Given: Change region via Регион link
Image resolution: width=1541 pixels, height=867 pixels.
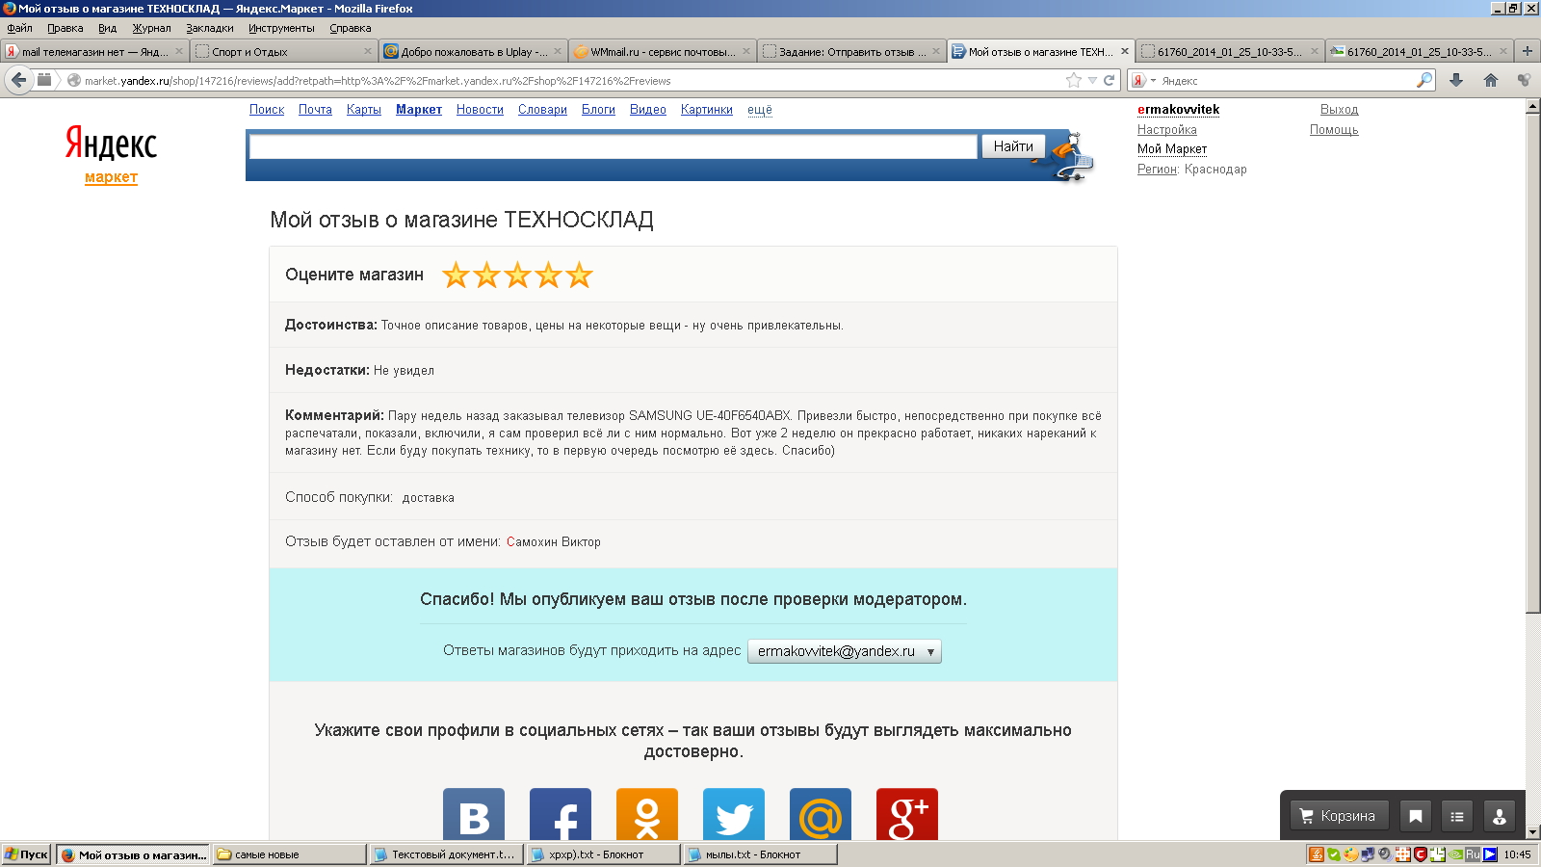Looking at the screenshot, I should [1157, 170].
